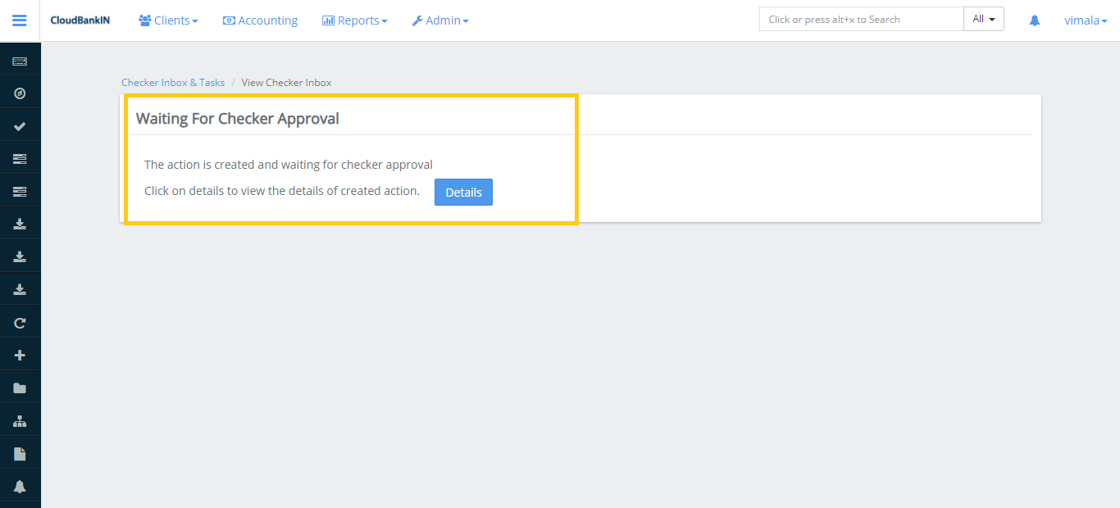The height and width of the screenshot is (508, 1120).
Task: Follow the Checker Inbox & Tasks breadcrumb link
Action: point(172,82)
